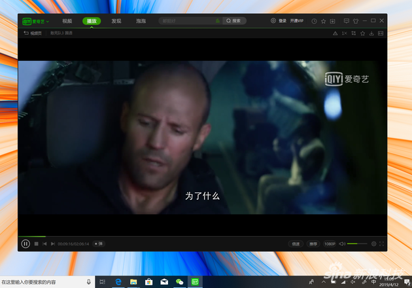Pause the video playback
The image size is (412, 288).
point(26,243)
